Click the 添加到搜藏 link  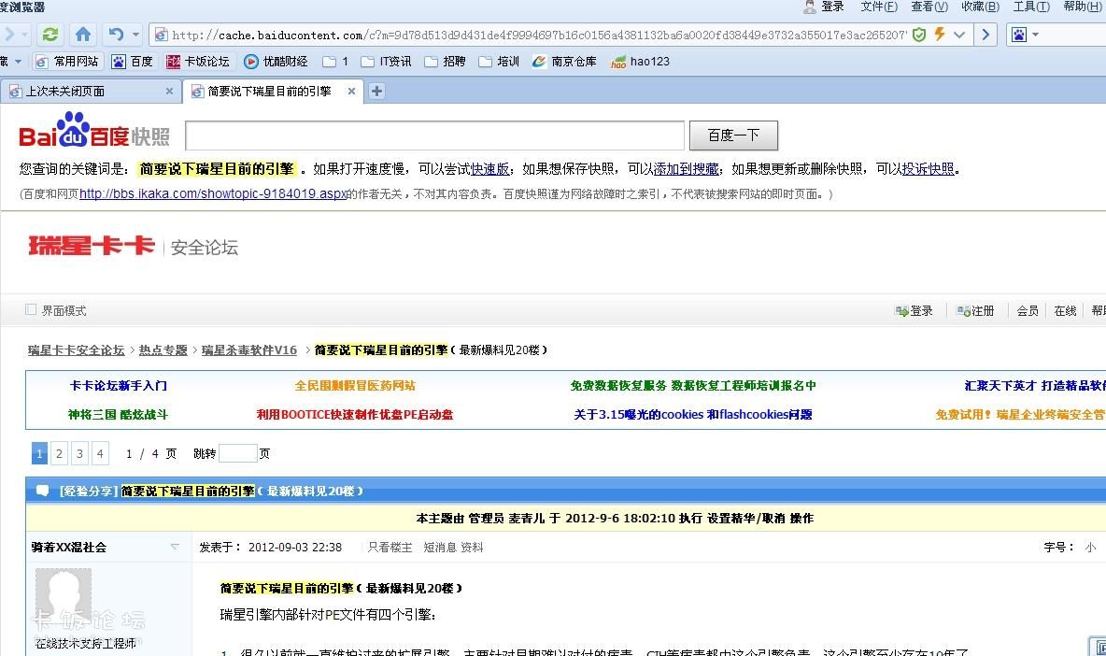pyautogui.click(x=686, y=168)
